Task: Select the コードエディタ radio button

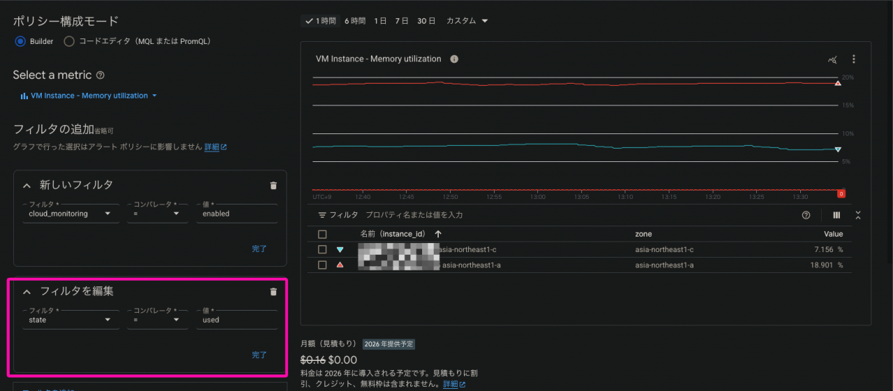Action: [x=69, y=41]
